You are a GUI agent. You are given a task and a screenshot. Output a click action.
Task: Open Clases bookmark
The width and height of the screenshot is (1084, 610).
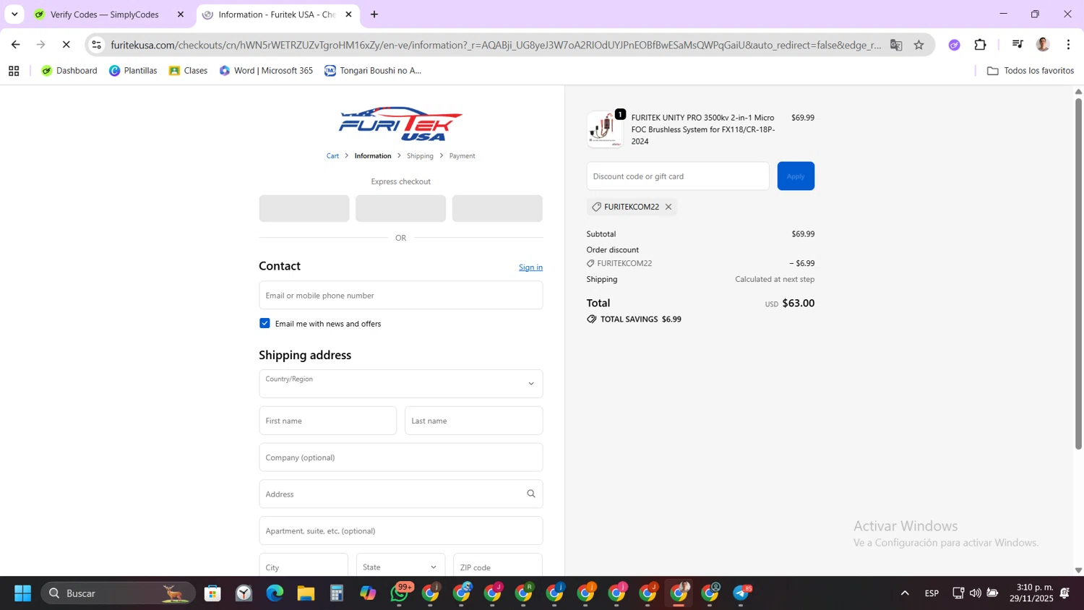coord(188,71)
